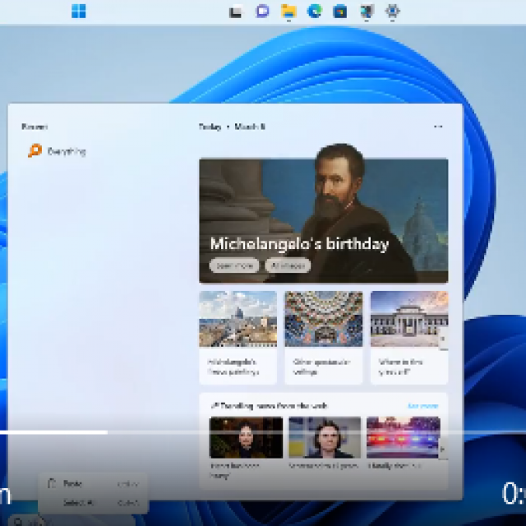526x526 pixels.
Task: Open the Windows Start button
Action: point(79,11)
